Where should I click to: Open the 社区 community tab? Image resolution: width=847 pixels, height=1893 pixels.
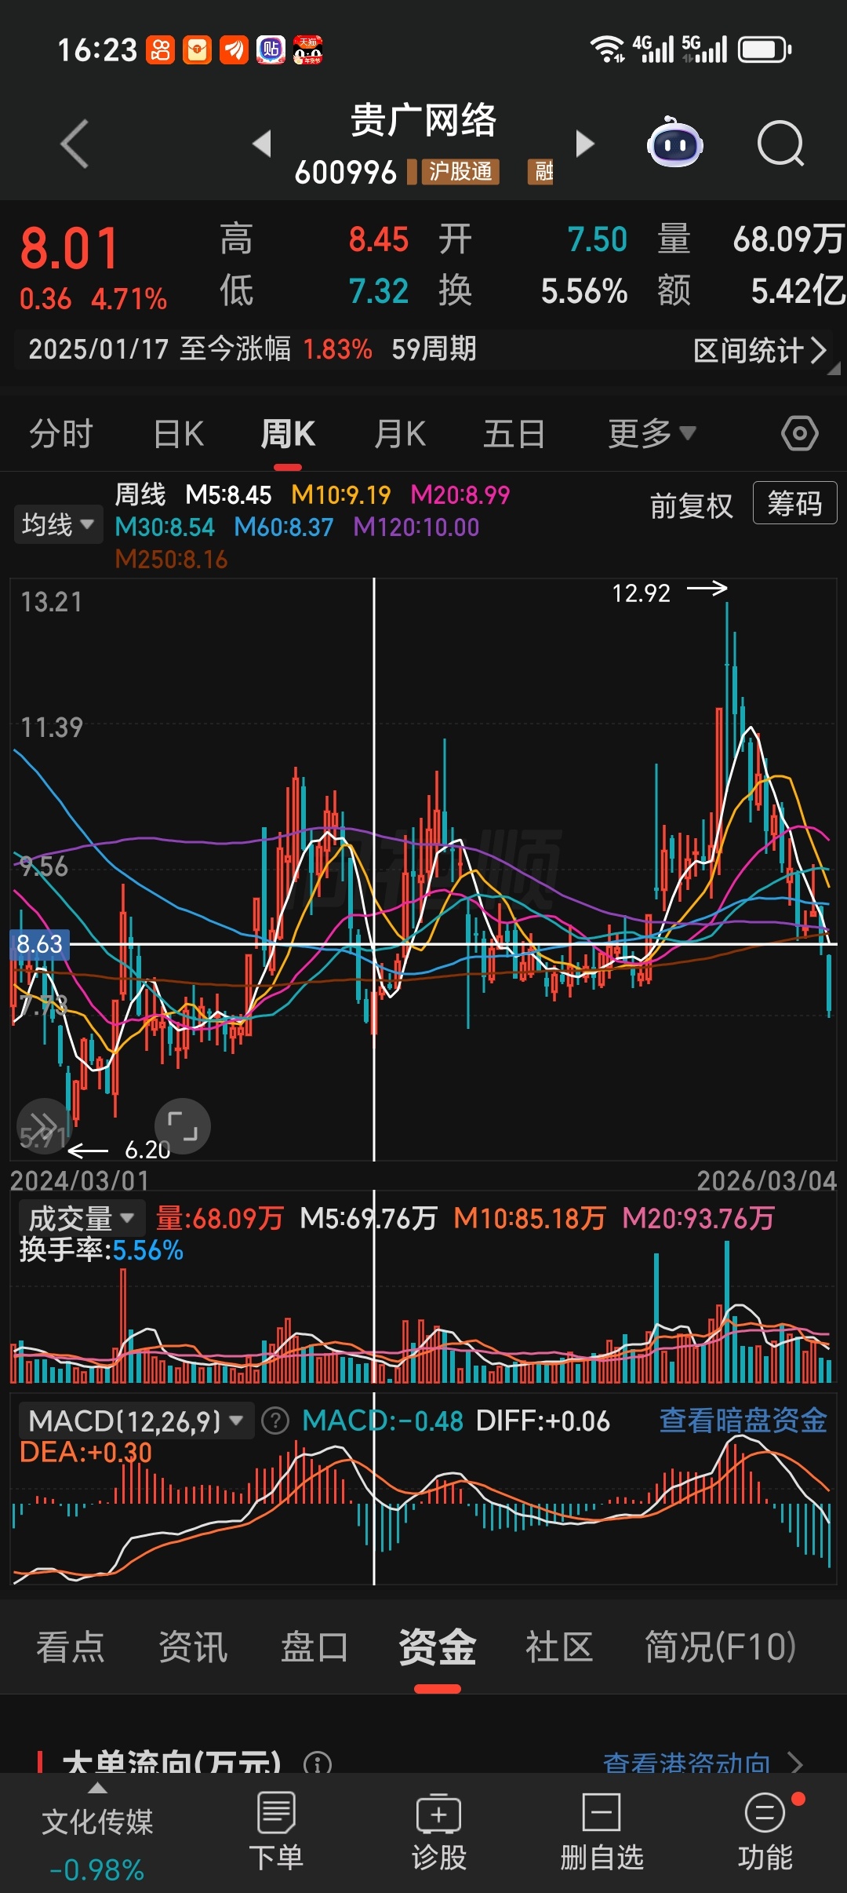coord(559,1647)
